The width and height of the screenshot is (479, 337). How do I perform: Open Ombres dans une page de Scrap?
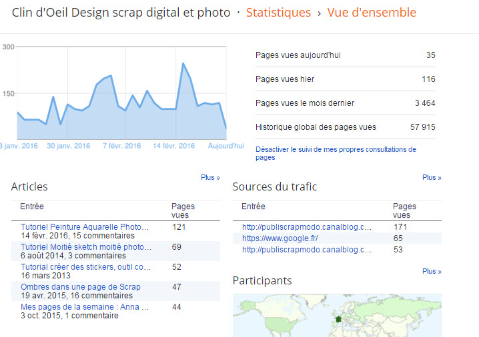tap(81, 287)
